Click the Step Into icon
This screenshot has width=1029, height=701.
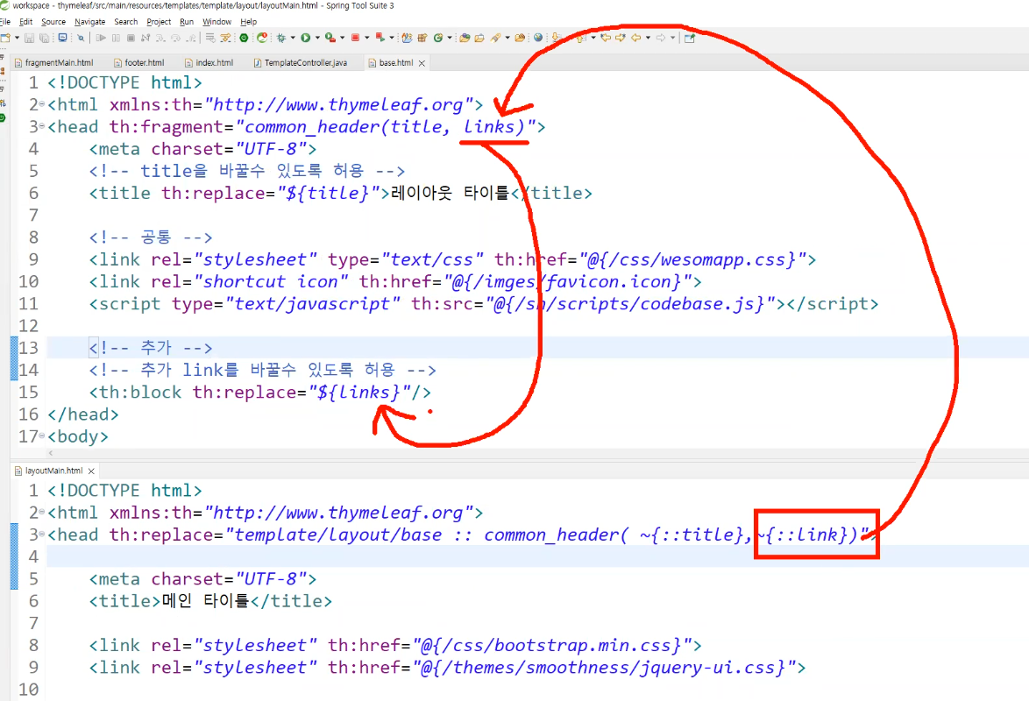[x=160, y=38]
